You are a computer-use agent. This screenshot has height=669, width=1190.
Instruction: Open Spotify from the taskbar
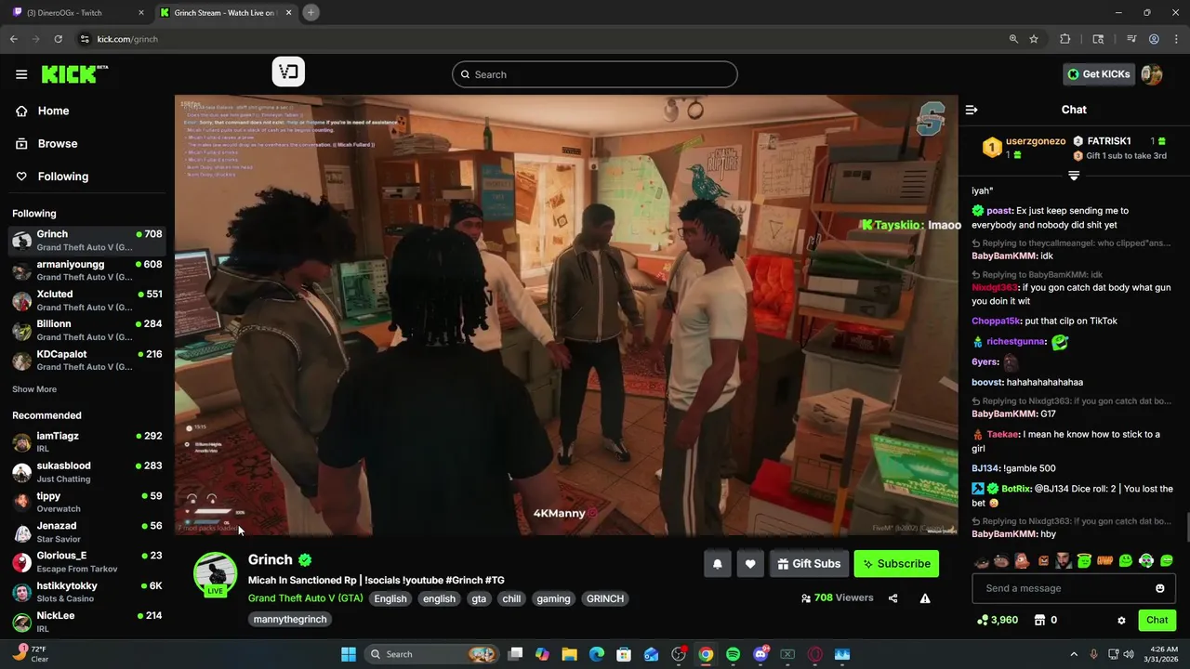tap(733, 654)
